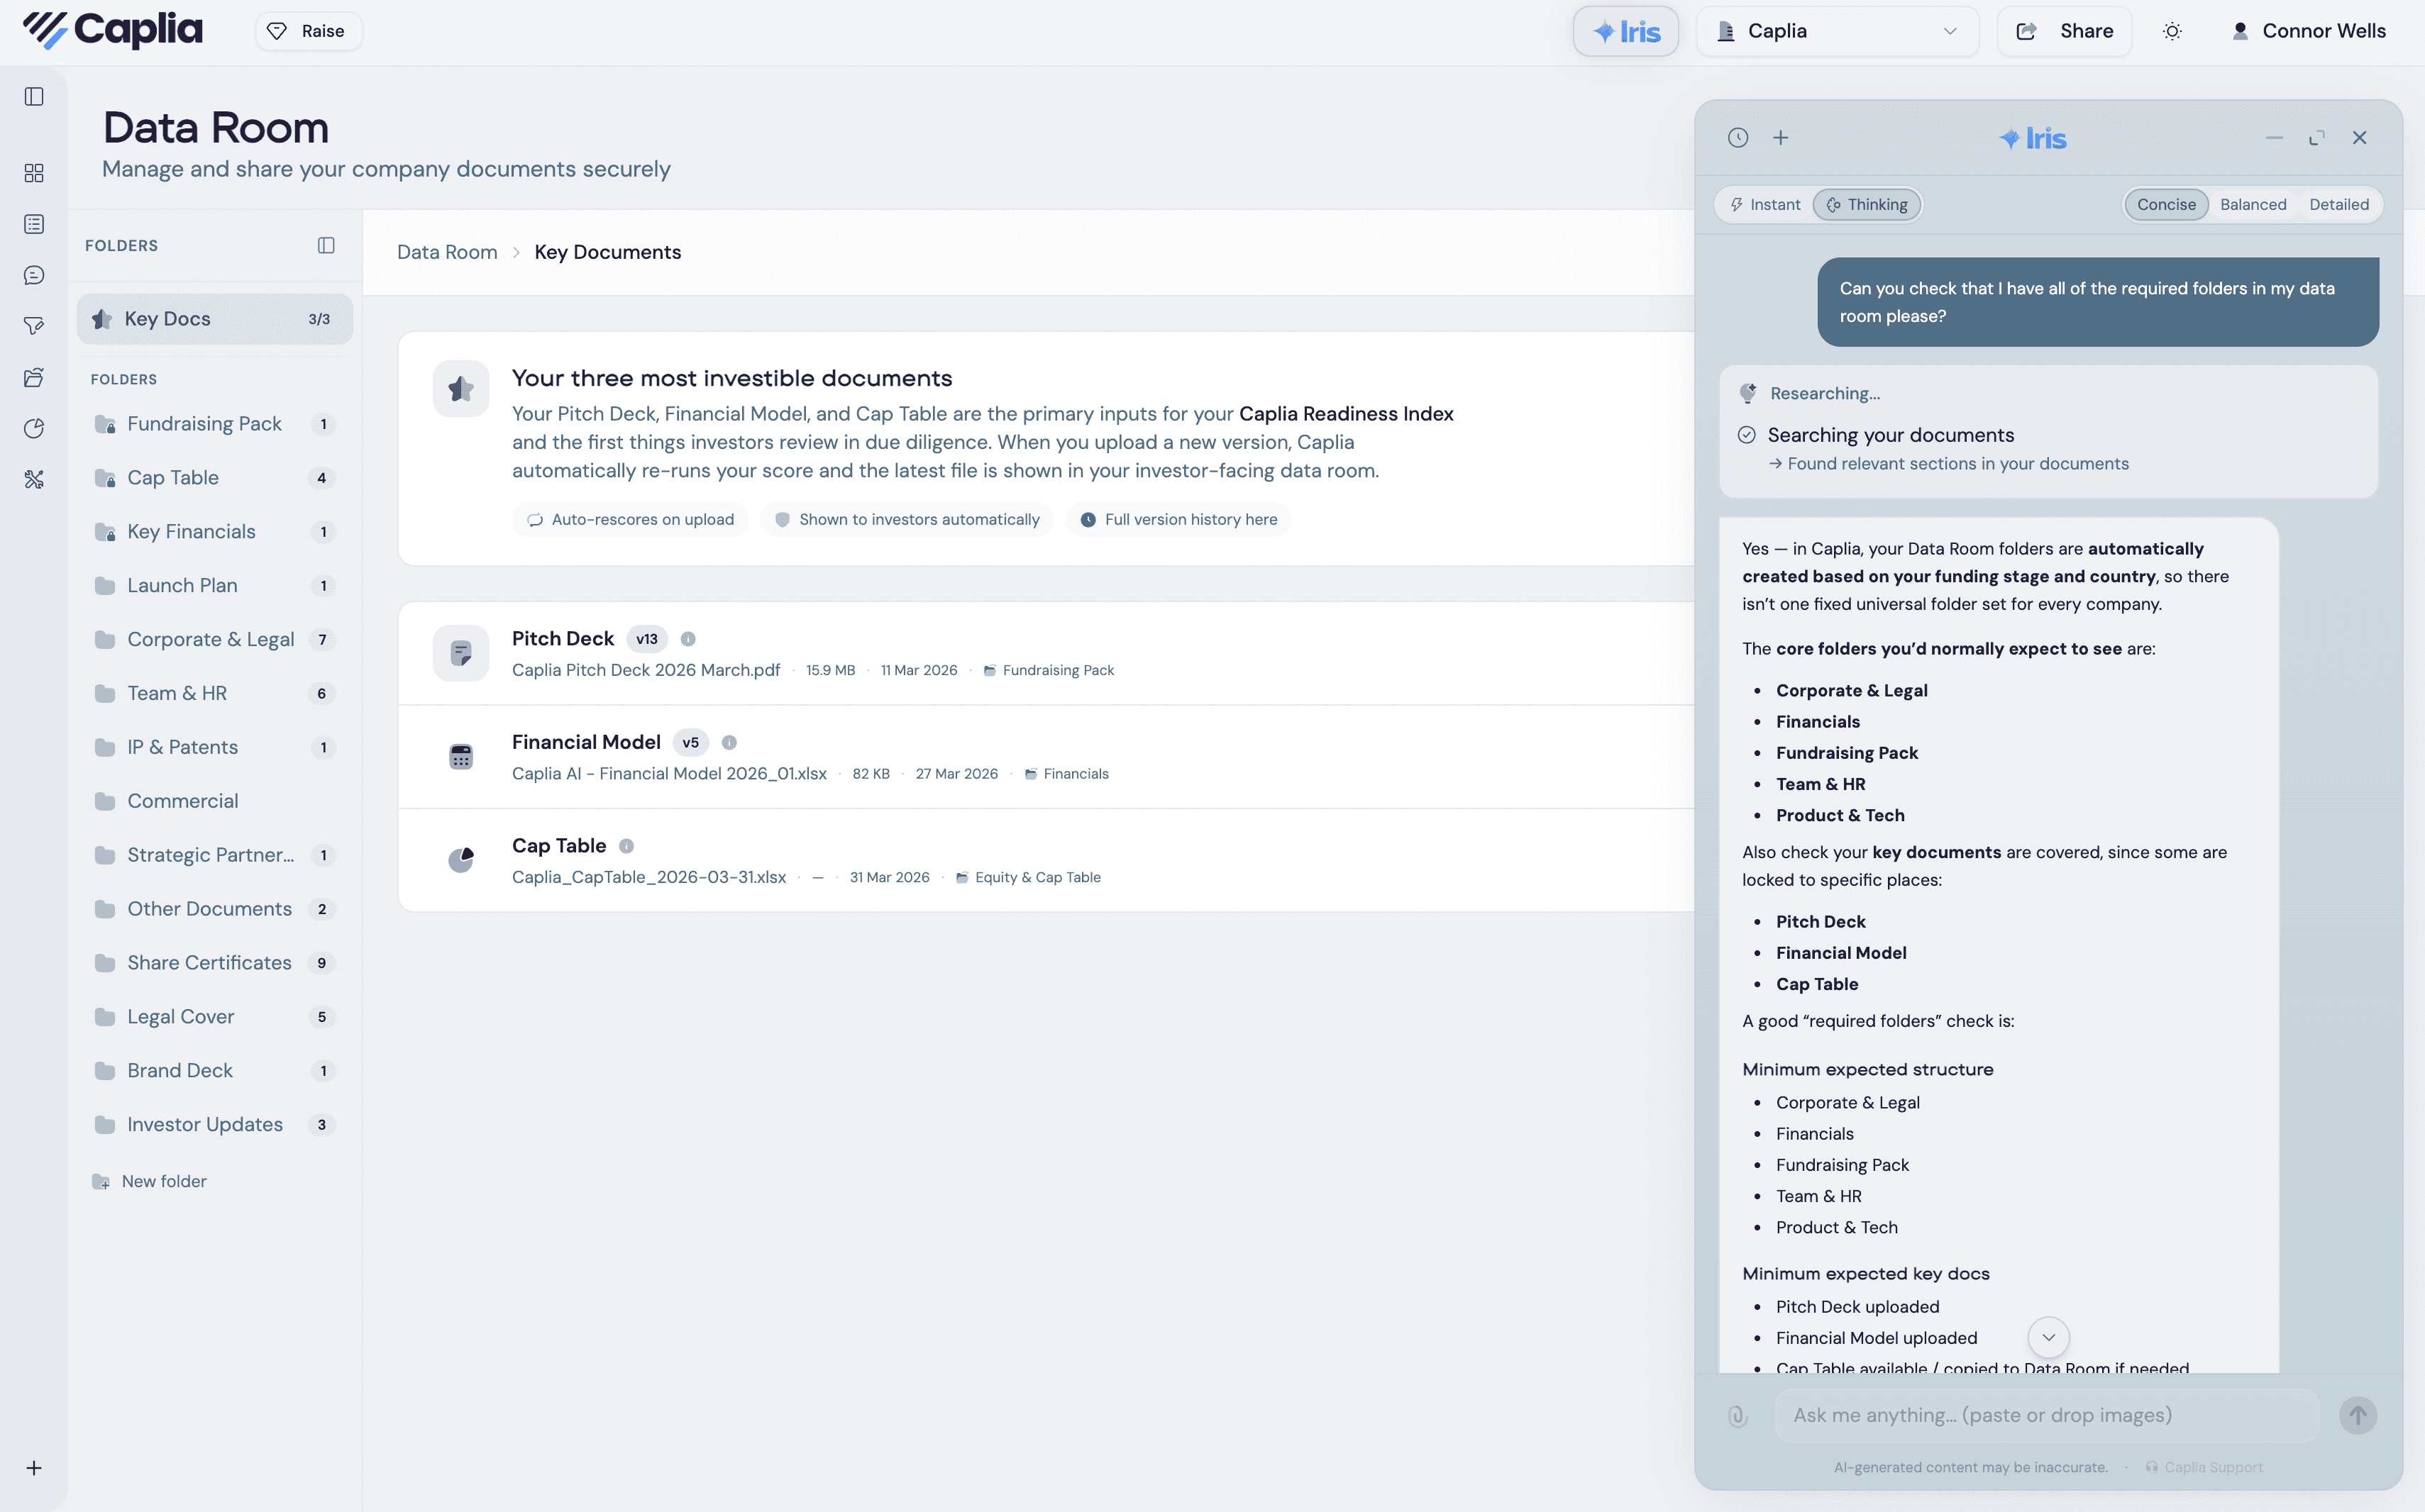Choose Detailed answer length
2425x1512 pixels.
coord(2339,205)
